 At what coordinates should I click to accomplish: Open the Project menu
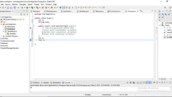coord(37,4)
